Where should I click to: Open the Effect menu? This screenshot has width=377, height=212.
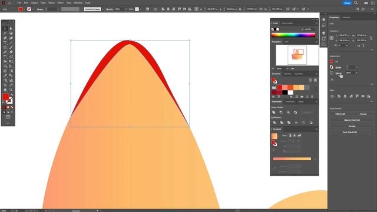pyautogui.click(x=60, y=3)
